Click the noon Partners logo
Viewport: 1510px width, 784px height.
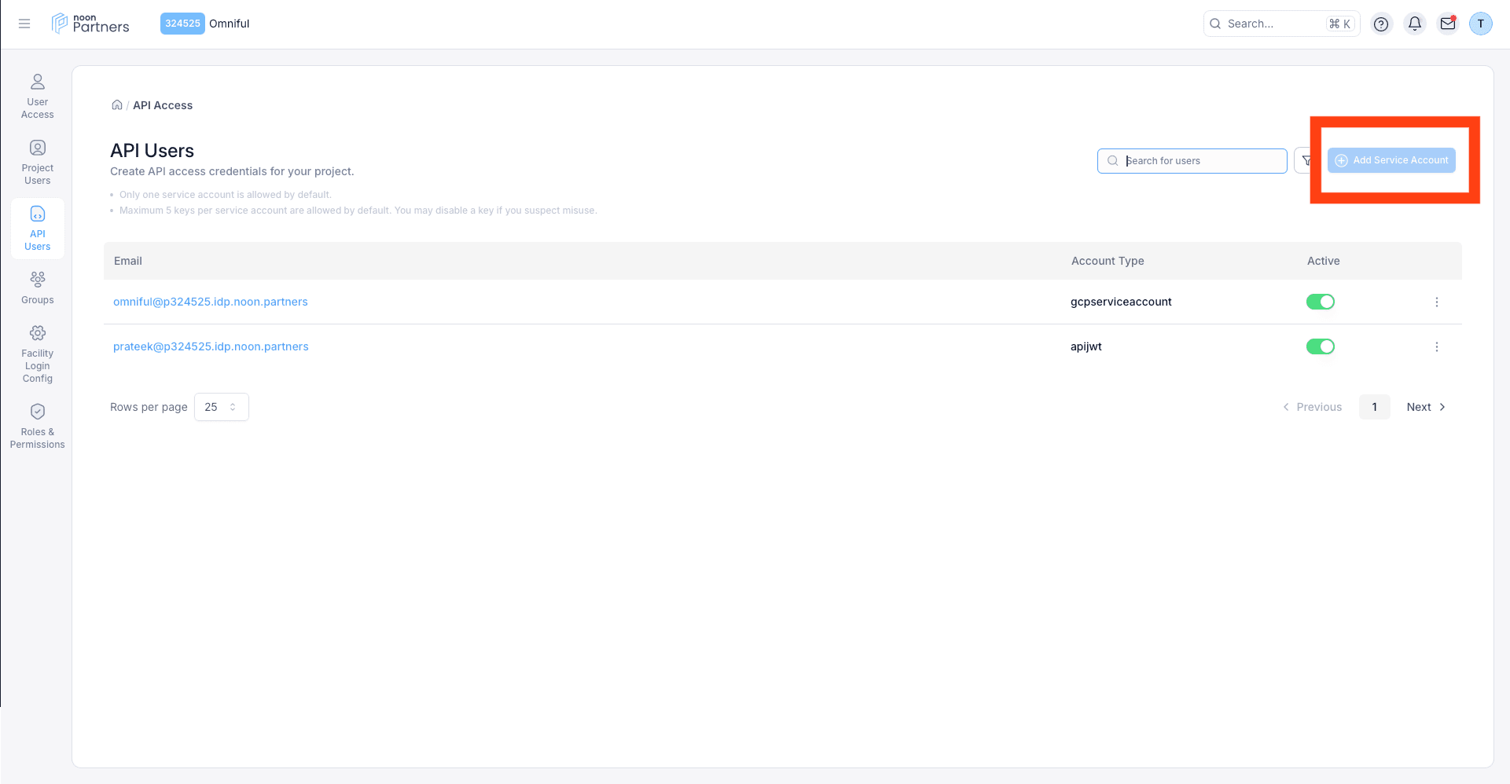(90, 24)
